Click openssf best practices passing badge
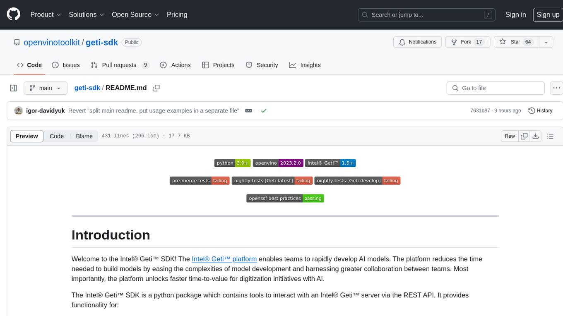 point(285,199)
